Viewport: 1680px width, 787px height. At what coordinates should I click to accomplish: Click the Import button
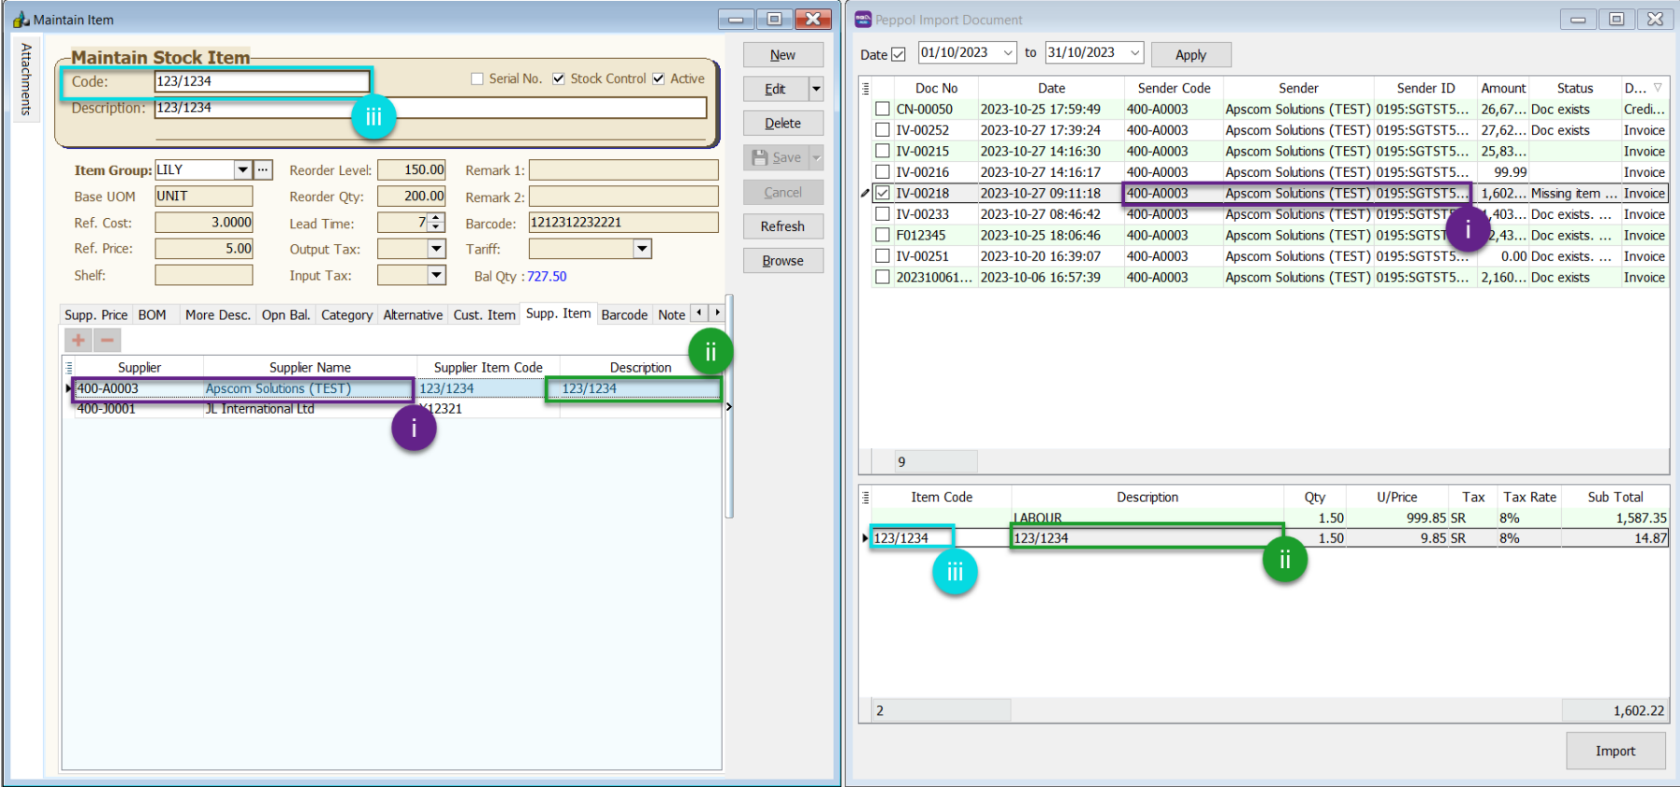coord(1614,751)
